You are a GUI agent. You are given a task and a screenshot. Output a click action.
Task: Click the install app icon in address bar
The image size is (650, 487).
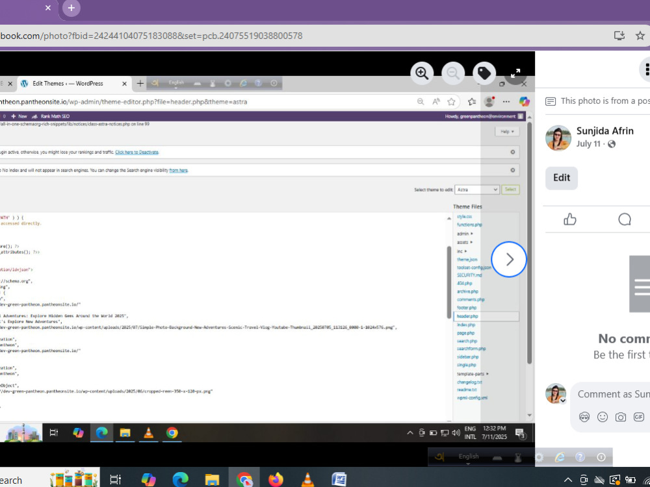(x=619, y=36)
